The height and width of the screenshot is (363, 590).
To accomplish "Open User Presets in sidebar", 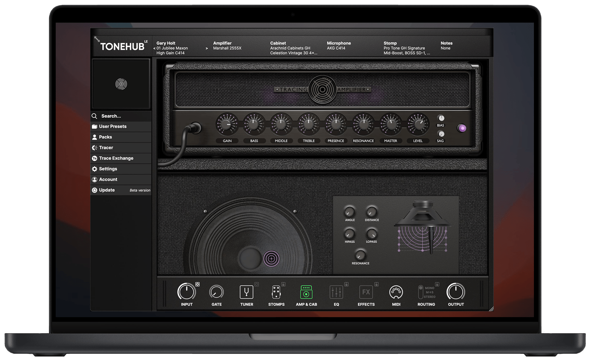I will click(x=121, y=127).
